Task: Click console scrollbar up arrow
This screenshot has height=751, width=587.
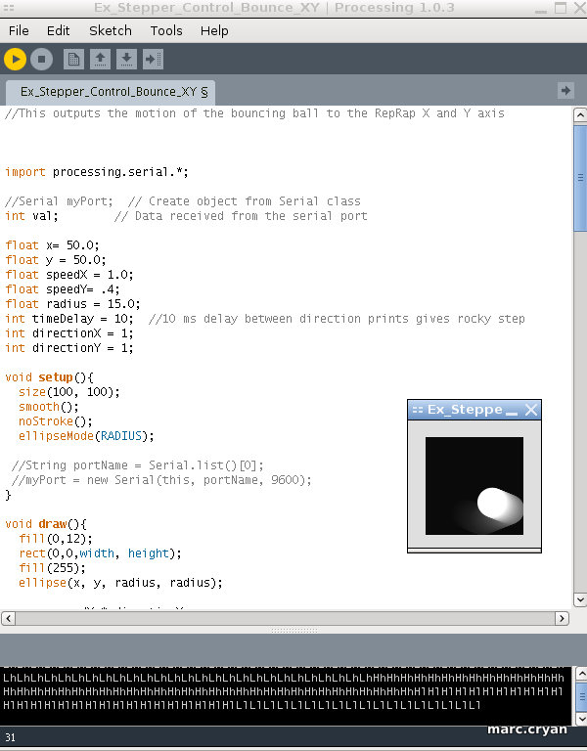Action: [580, 674]
